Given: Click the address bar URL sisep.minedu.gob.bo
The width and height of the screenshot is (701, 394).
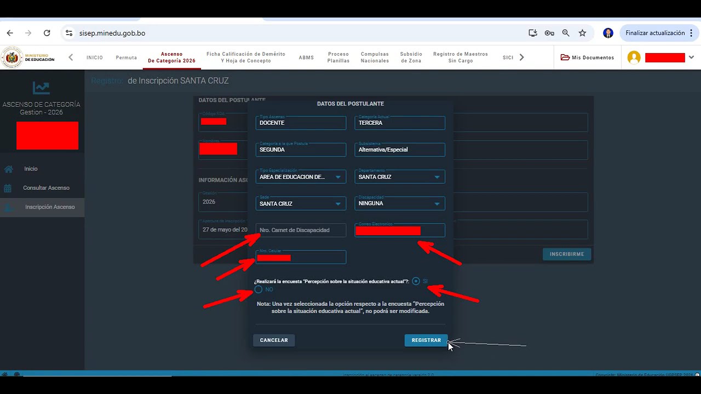Looking at the screenshot, I should 112,33.
